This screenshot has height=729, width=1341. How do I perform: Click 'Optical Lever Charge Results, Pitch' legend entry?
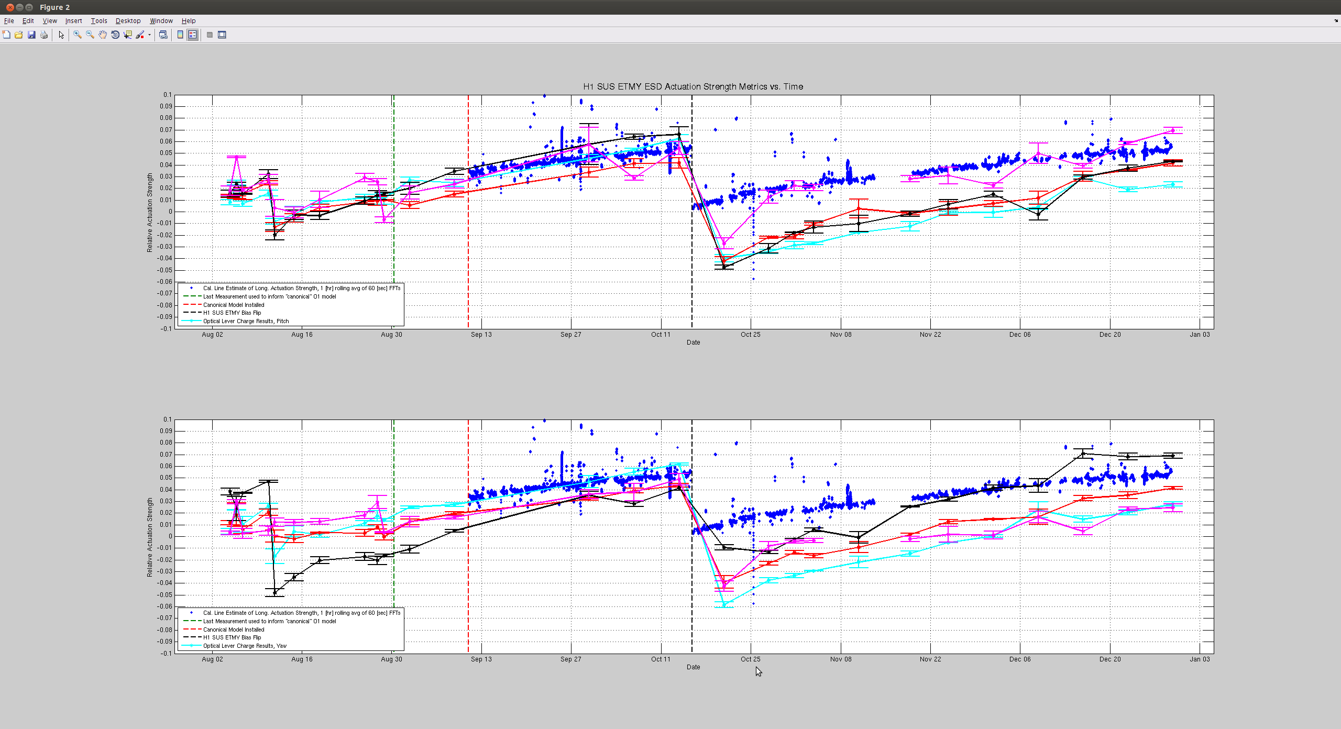(x=246, y=321)
